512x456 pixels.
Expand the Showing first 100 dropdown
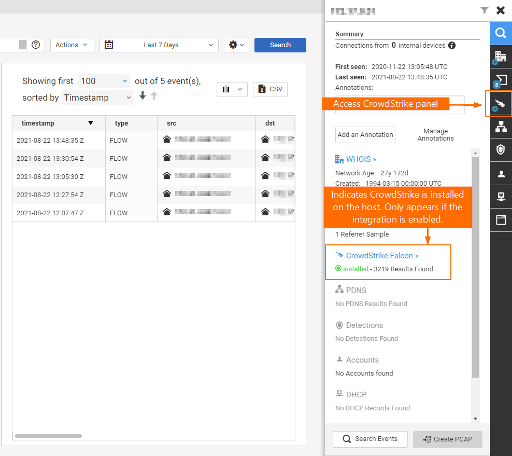coord(104,81)
